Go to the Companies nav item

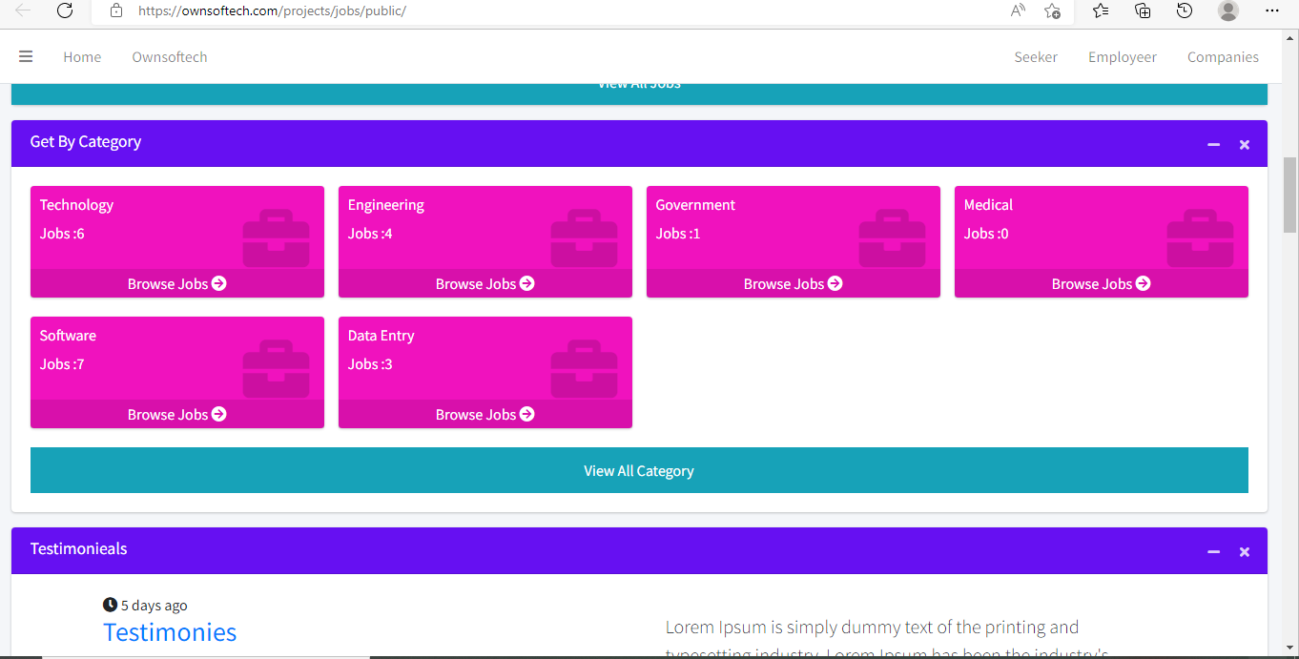[x=1223, y=57]
